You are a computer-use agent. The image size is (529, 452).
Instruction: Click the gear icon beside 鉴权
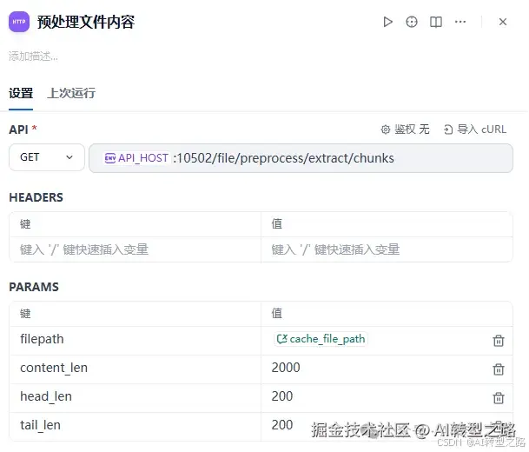tap(386, 130)
